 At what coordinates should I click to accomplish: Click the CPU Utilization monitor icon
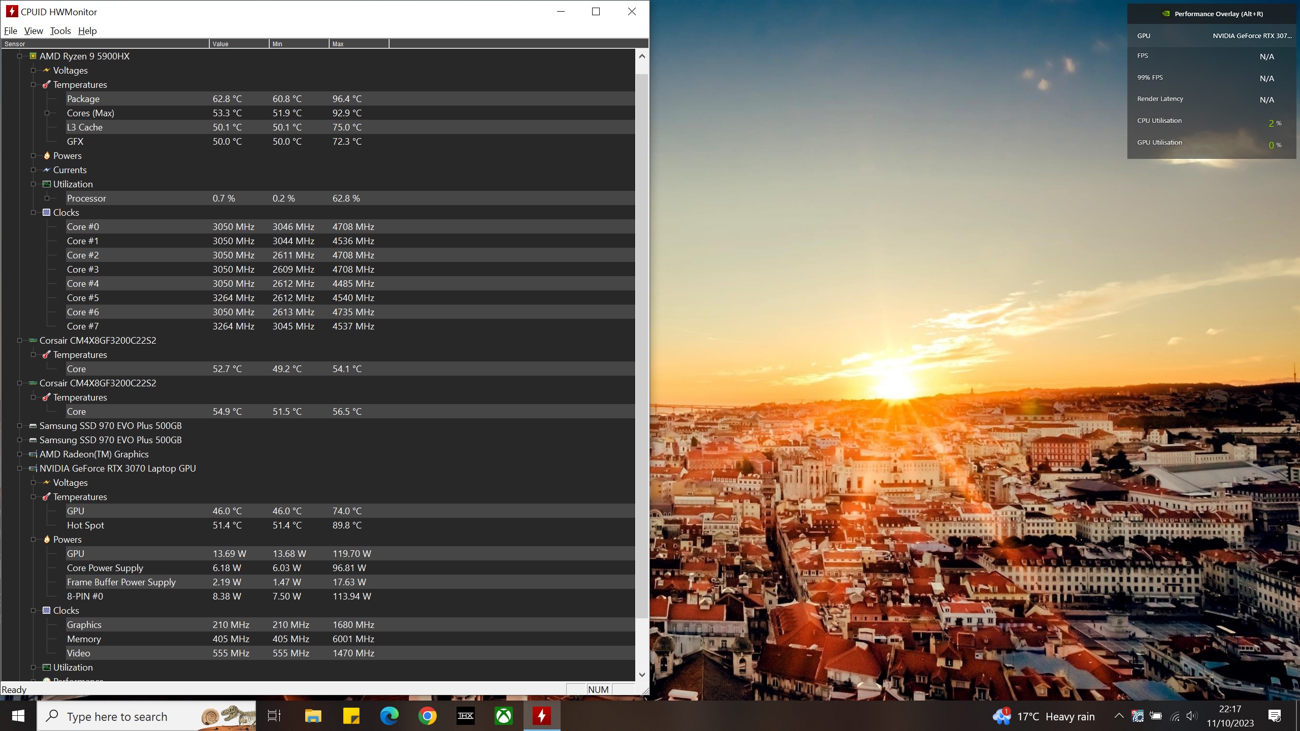pyautogui.click(x=47, y=184)
